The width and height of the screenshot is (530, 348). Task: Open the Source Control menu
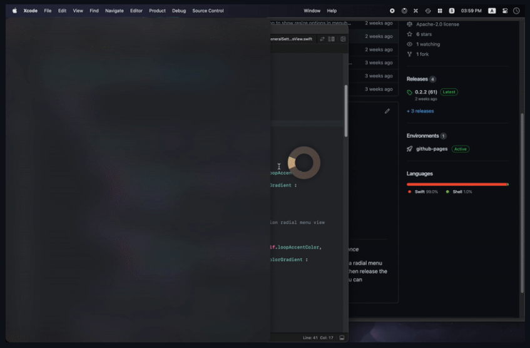(x=208, y=11)
